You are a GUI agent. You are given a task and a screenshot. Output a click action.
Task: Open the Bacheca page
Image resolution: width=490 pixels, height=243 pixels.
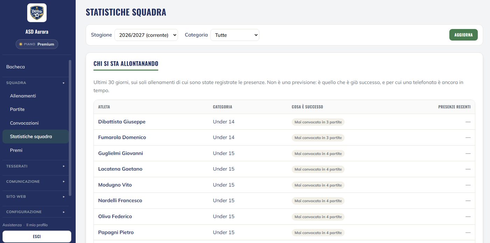pos(15,67)
